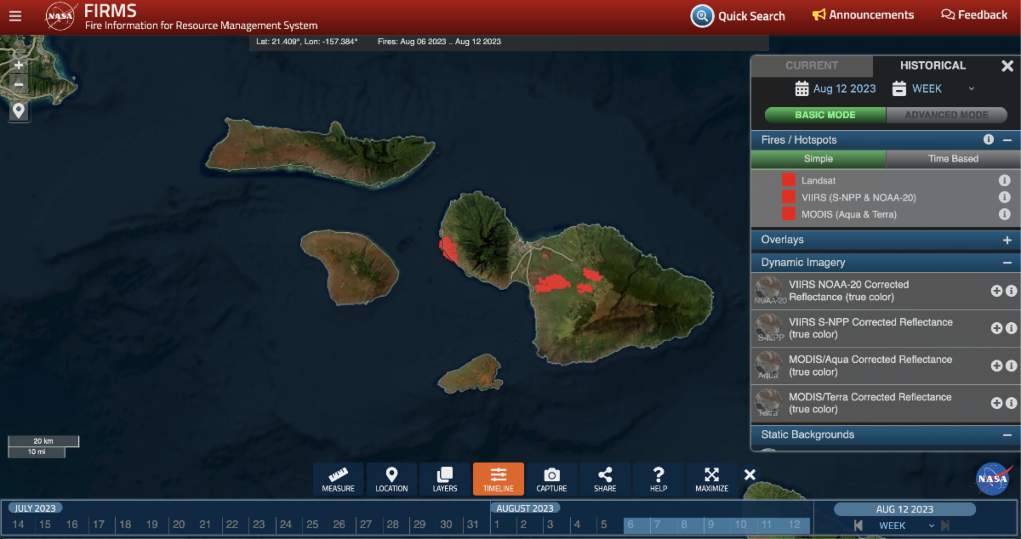Open the Layers tool
The width and height of the screenshot is (1021, 539).
444,479
